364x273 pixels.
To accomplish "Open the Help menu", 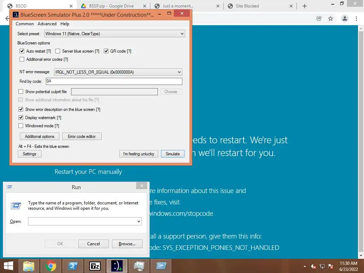I will [65, 24].
